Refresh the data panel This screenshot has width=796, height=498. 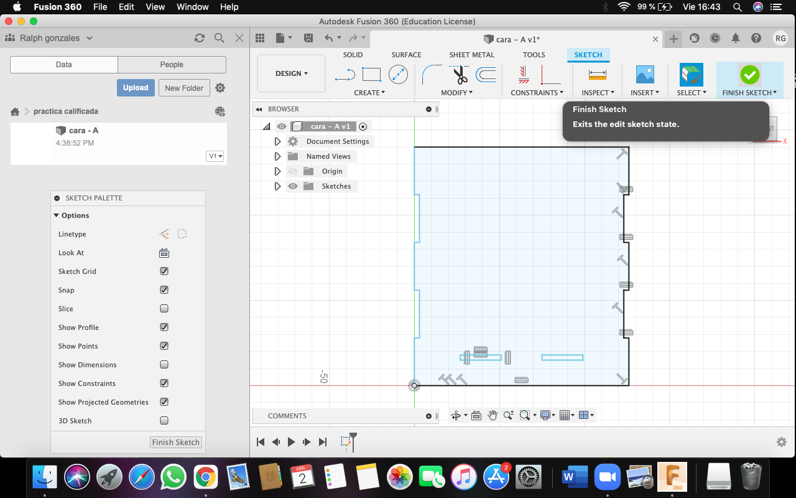[x=200, y=38]
